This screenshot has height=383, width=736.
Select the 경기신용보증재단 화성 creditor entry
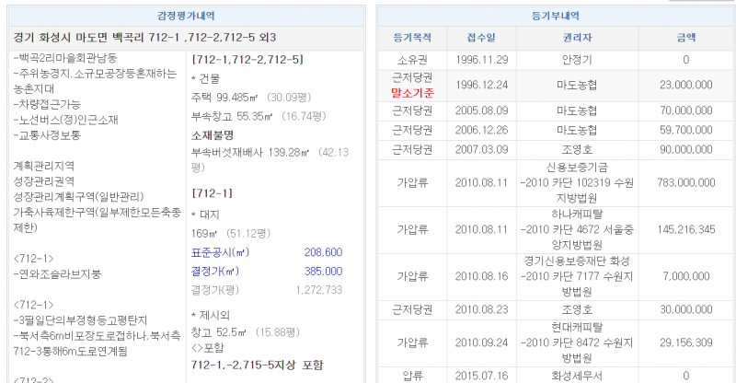[578, 261]
